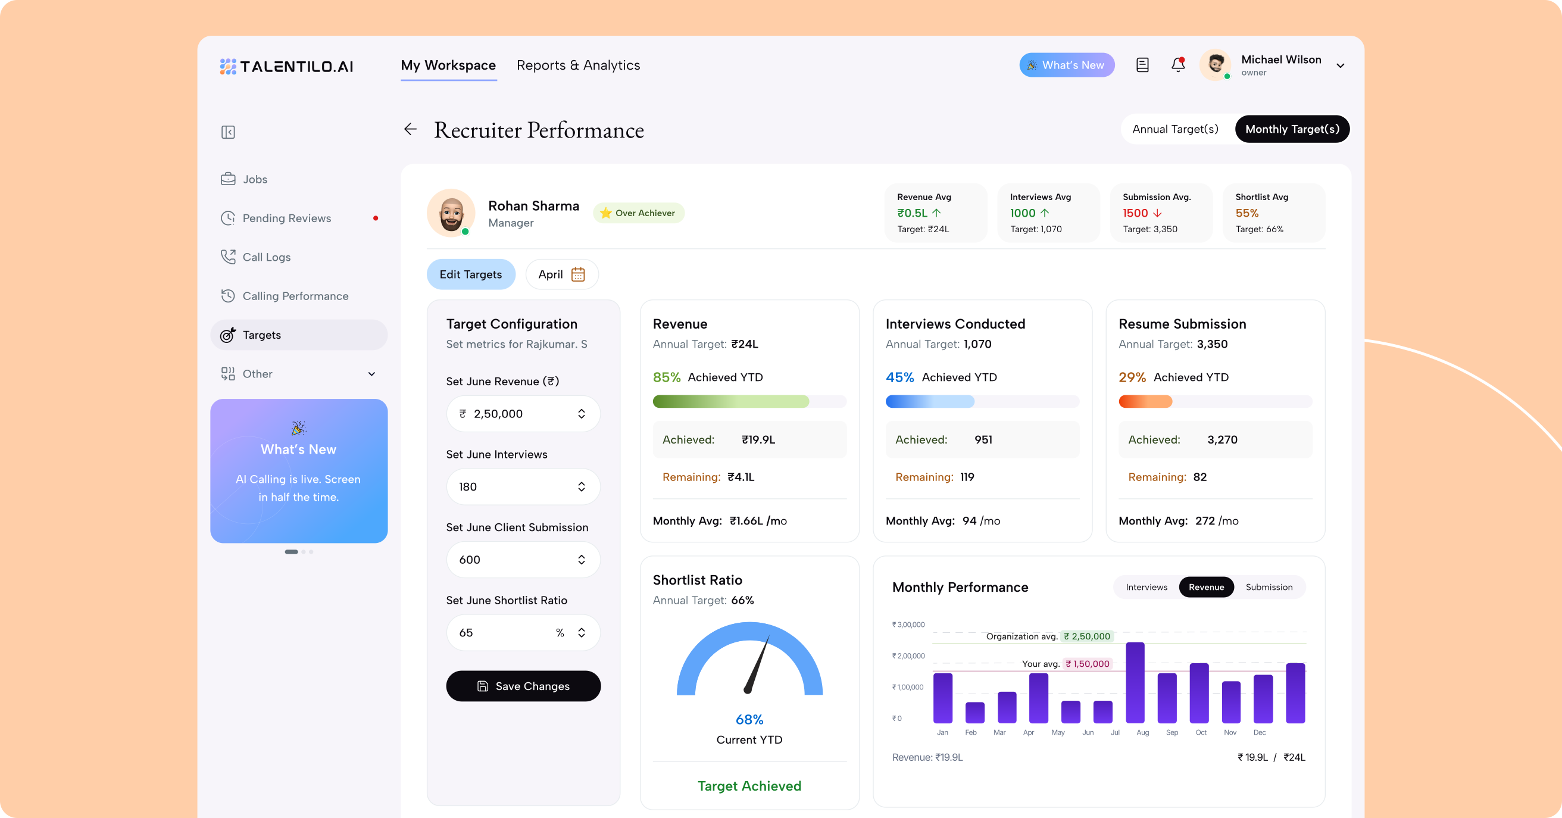Open the document notes icon in header
This screenshot has width=1562, height=818.
[1142, 65]
